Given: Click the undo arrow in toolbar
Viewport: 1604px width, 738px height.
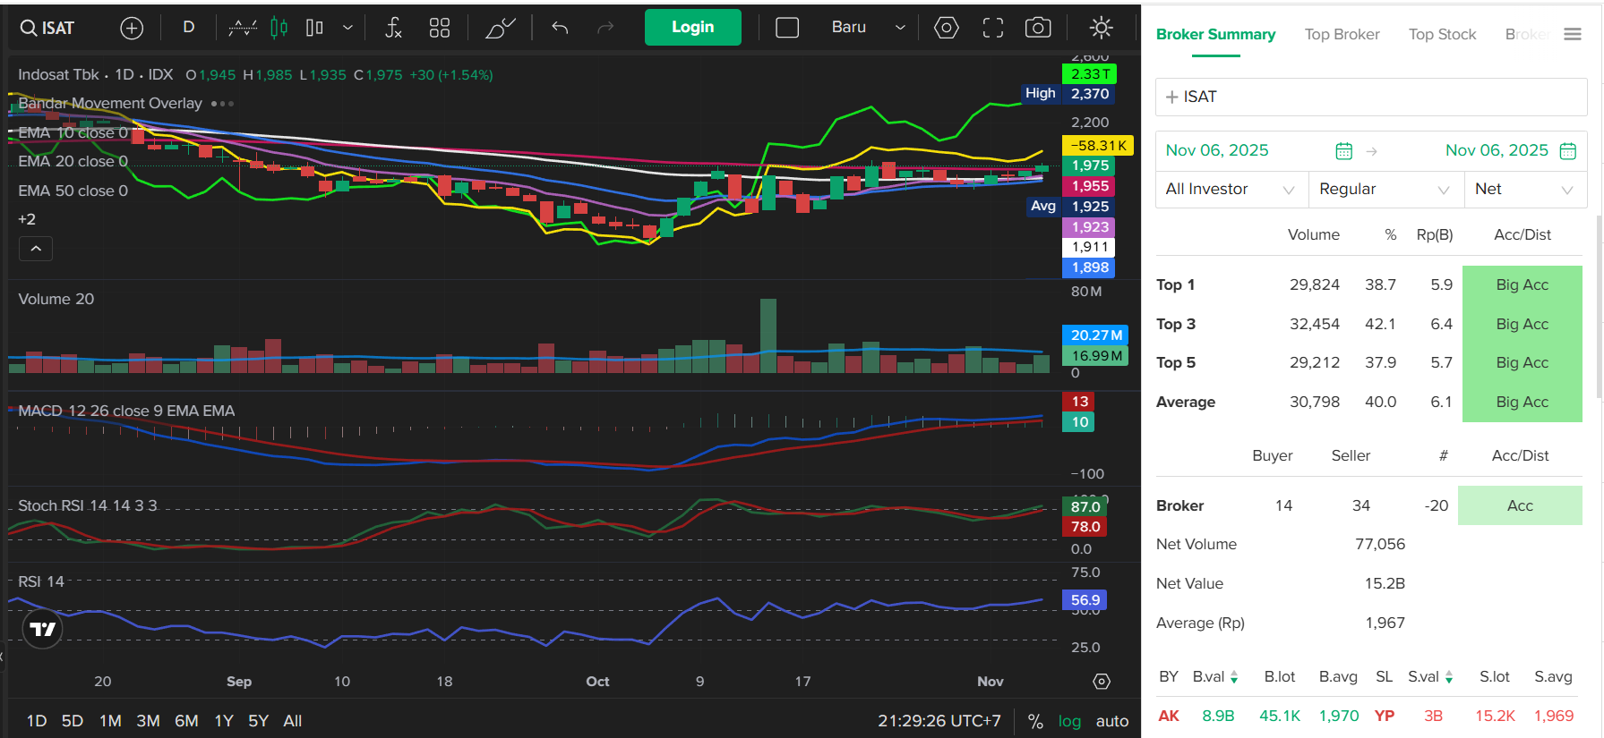Looking at the screenshot, I should pyautogui.click(x=560, y=28).
